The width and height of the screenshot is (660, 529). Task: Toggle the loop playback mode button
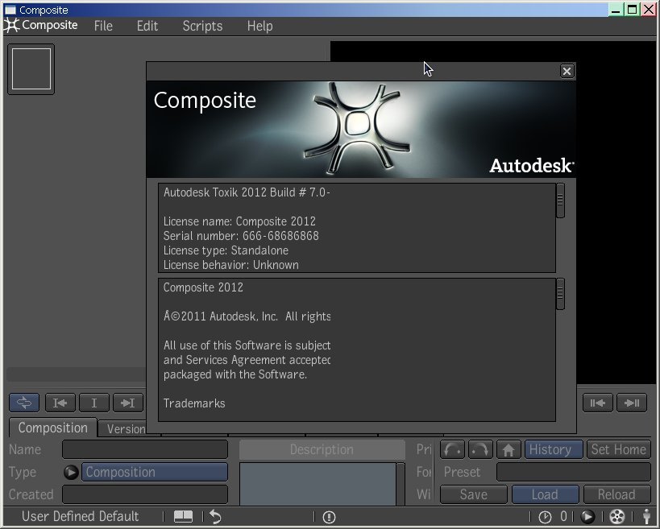click(x=24, y=403)
